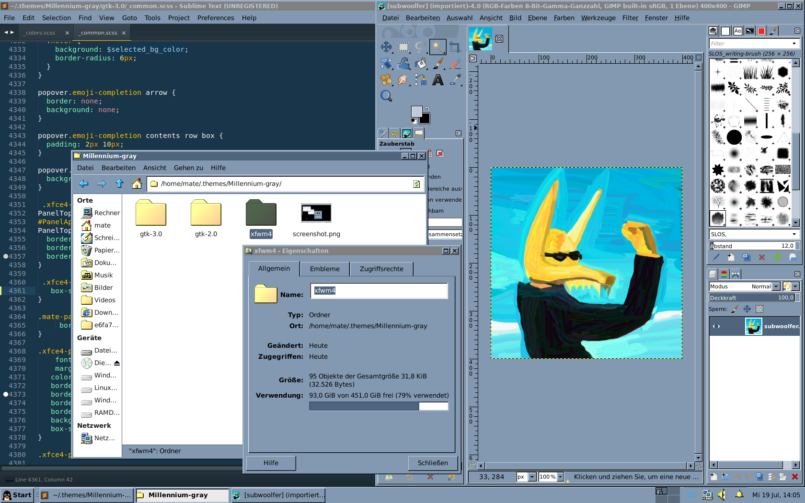Viewport: 805px width, 503px height.
Task: Open the Start menu on taskbar
Action: coord(17,495)
